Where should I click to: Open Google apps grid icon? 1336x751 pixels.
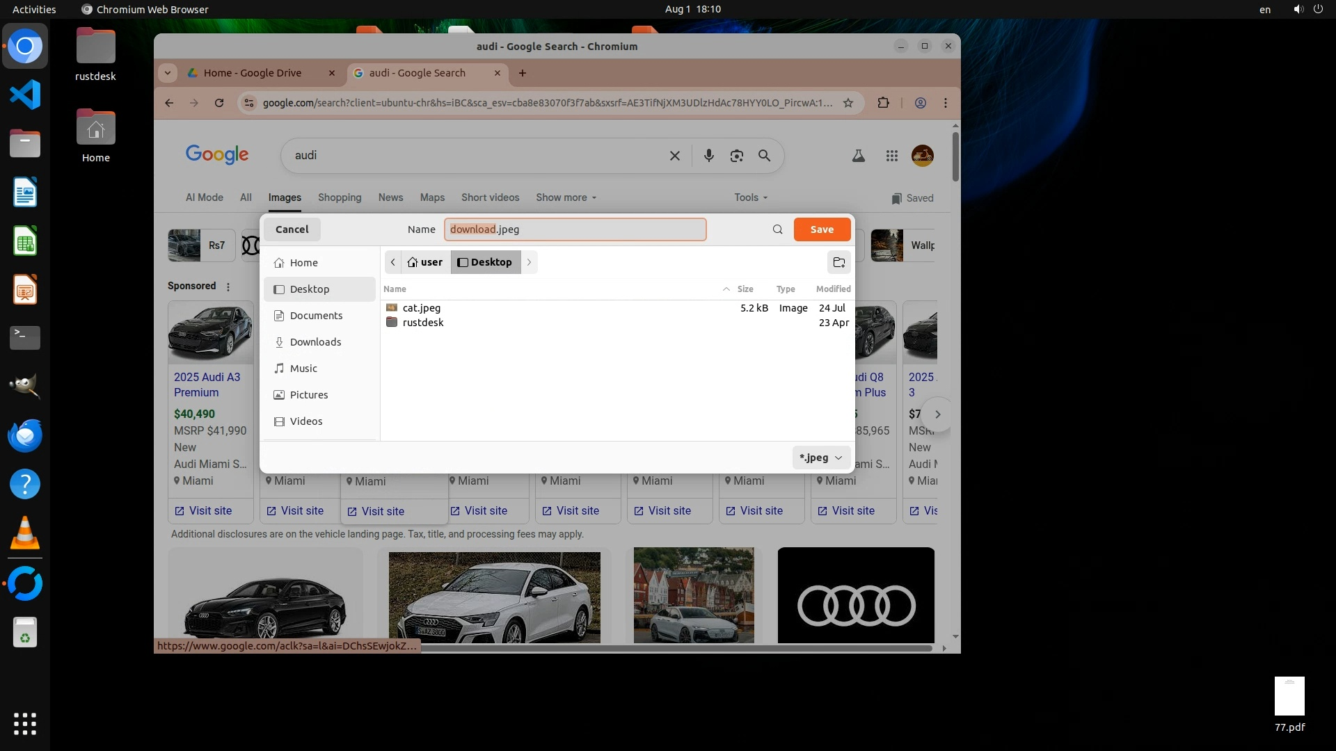point(891,156)
